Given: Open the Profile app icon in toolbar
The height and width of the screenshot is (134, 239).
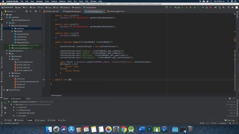Looking at the screenshot, I should coord(202,7).
